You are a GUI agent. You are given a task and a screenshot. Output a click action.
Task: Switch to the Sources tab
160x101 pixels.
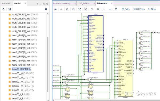6,3
